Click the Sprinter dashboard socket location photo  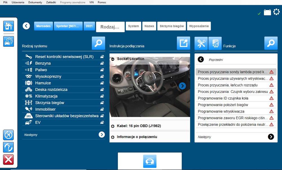(150, 87)
